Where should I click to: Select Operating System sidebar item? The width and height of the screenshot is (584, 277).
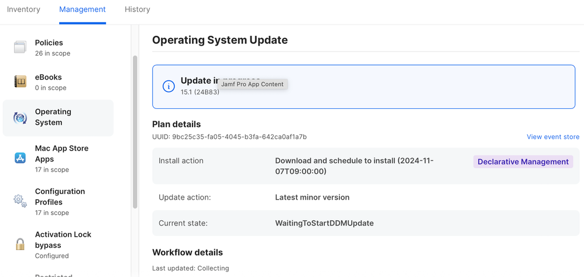pos(58,118)
